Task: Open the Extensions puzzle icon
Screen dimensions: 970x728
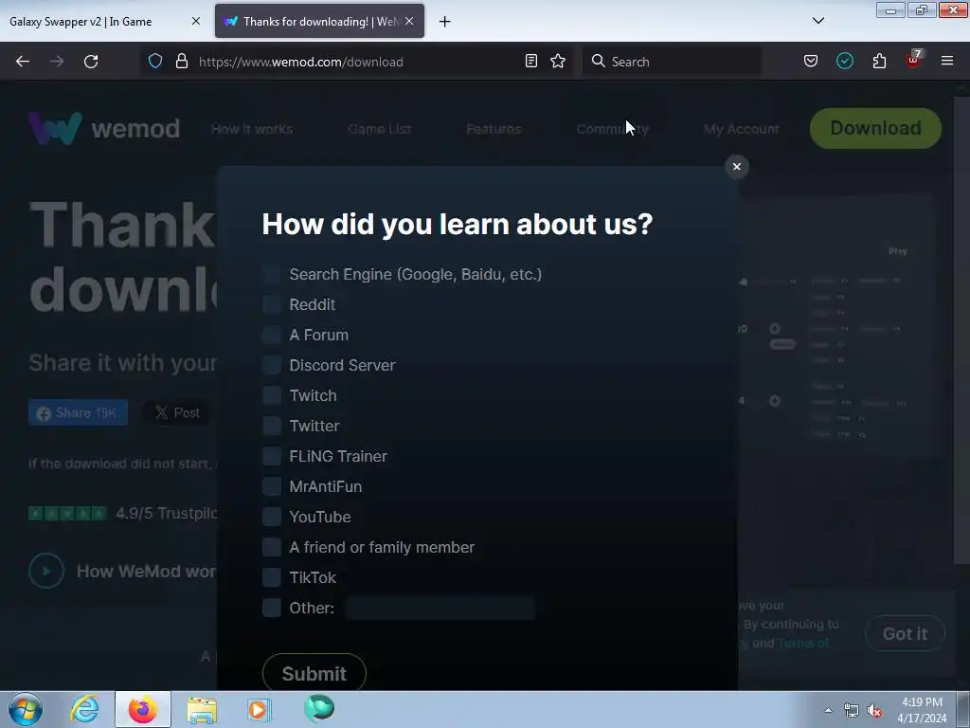Action: (879, 62)
